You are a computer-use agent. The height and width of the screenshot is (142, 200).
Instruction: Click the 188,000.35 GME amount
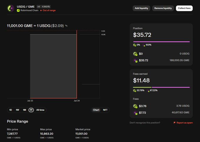(179, 60)
